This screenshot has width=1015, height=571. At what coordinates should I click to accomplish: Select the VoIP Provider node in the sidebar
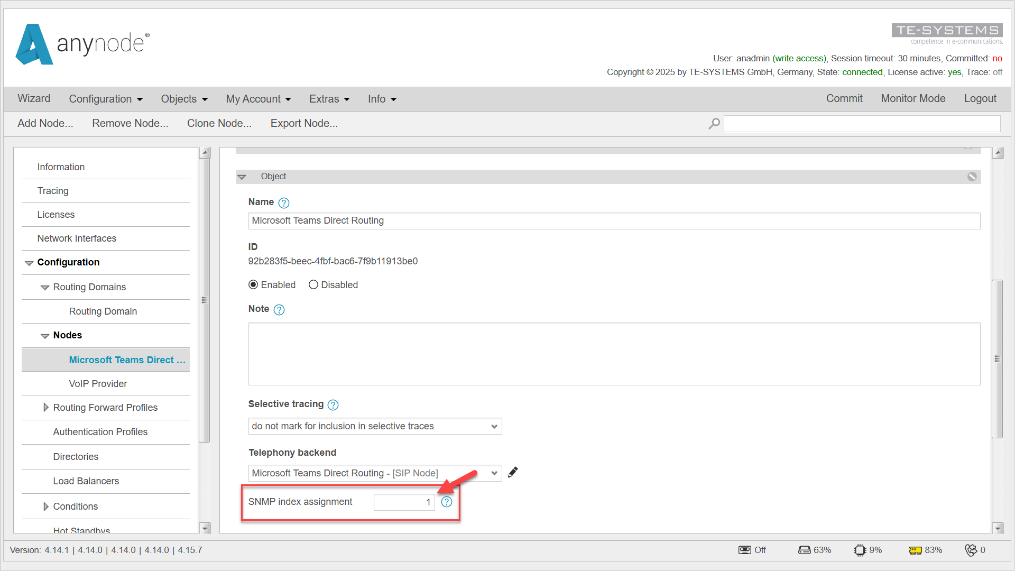pos(98,383)
